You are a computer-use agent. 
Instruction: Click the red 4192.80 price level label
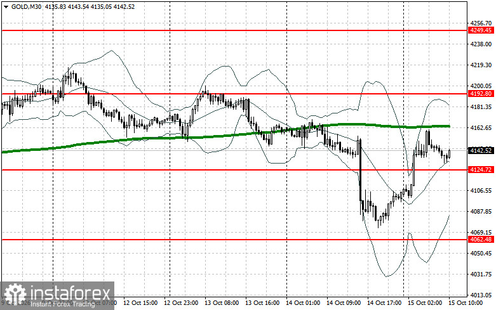pos(481,94)
